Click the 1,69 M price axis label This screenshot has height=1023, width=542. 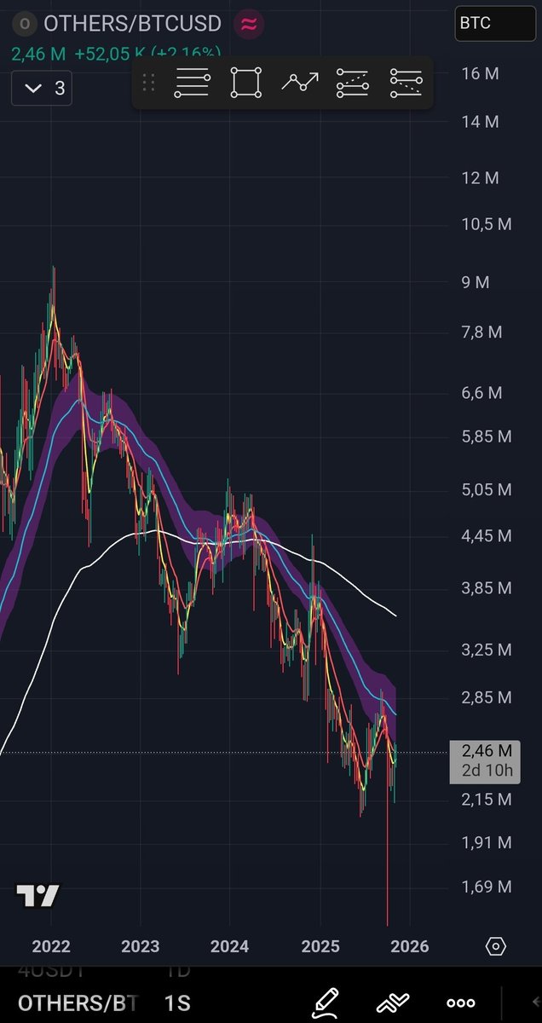(x=487, y=887)
